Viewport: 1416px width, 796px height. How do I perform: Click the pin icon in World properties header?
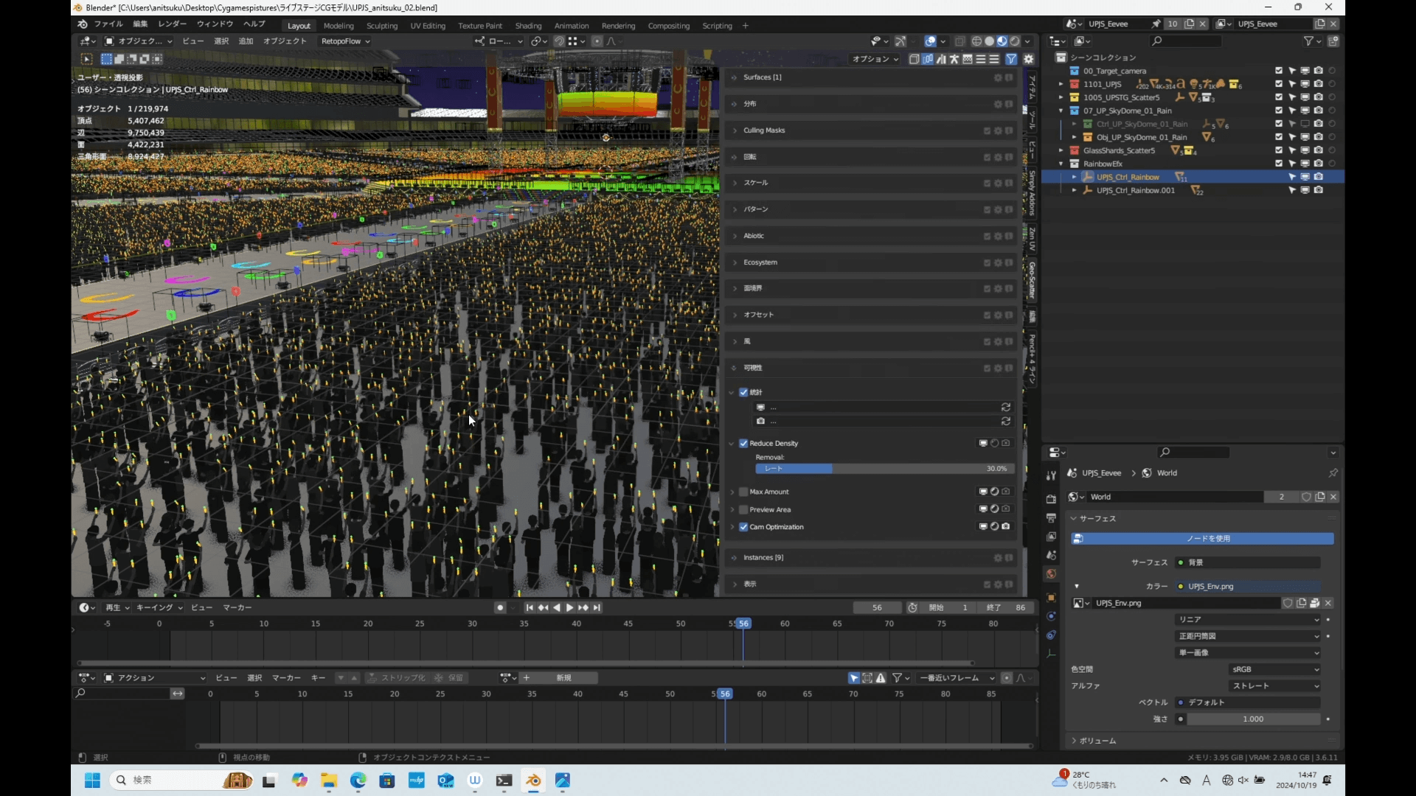(x=1333, y=473)
